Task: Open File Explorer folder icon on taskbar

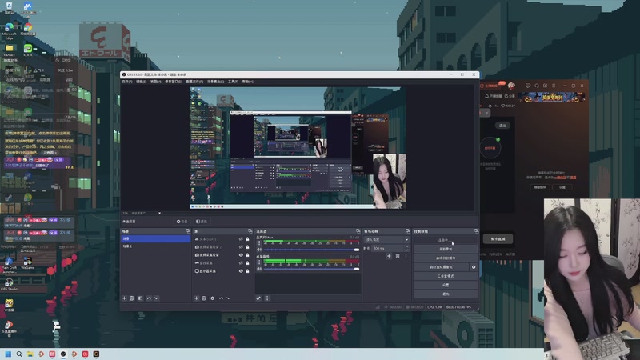Action: click(30, 354)
